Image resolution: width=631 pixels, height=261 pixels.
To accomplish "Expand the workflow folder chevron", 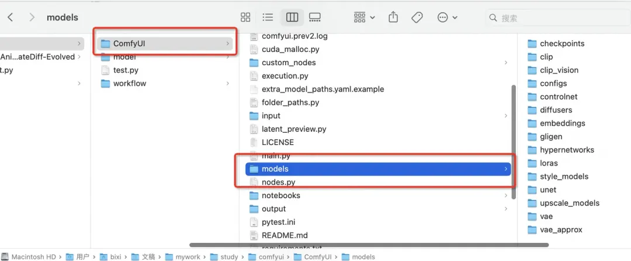I will (227, 83).
